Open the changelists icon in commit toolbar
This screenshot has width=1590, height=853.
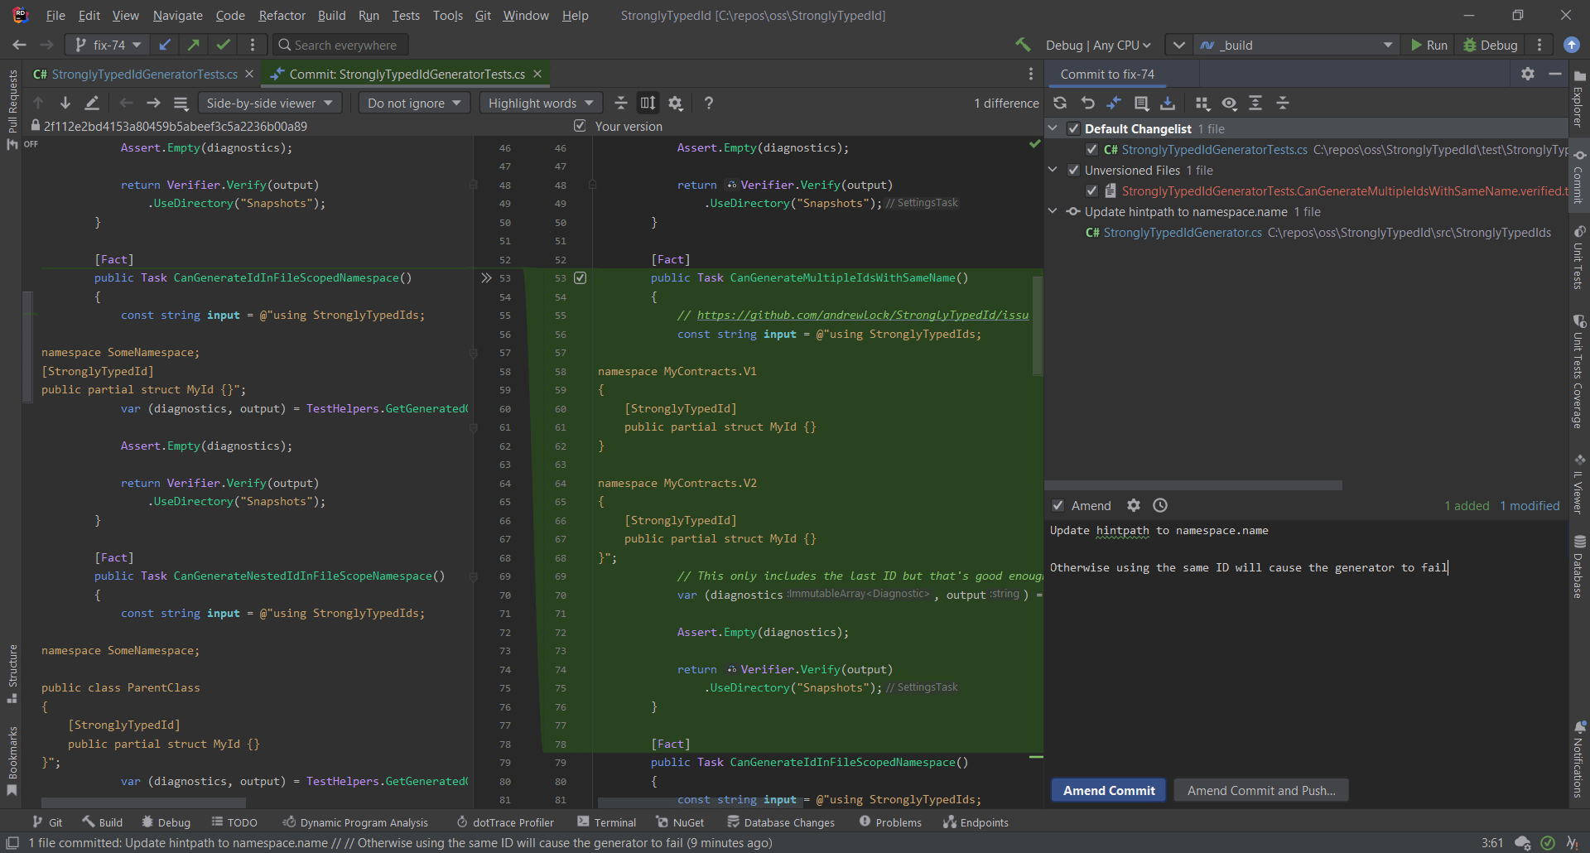click(x=1141, y=103)
